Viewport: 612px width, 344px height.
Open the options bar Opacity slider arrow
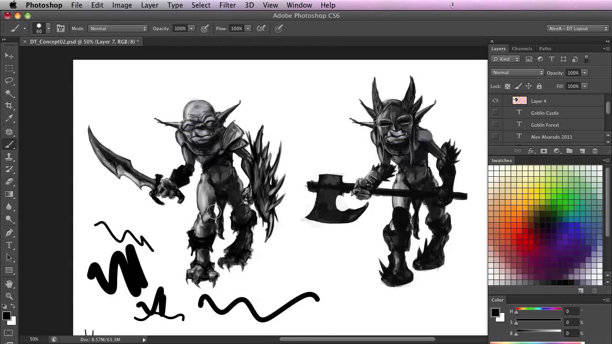[x=192, y=28]
